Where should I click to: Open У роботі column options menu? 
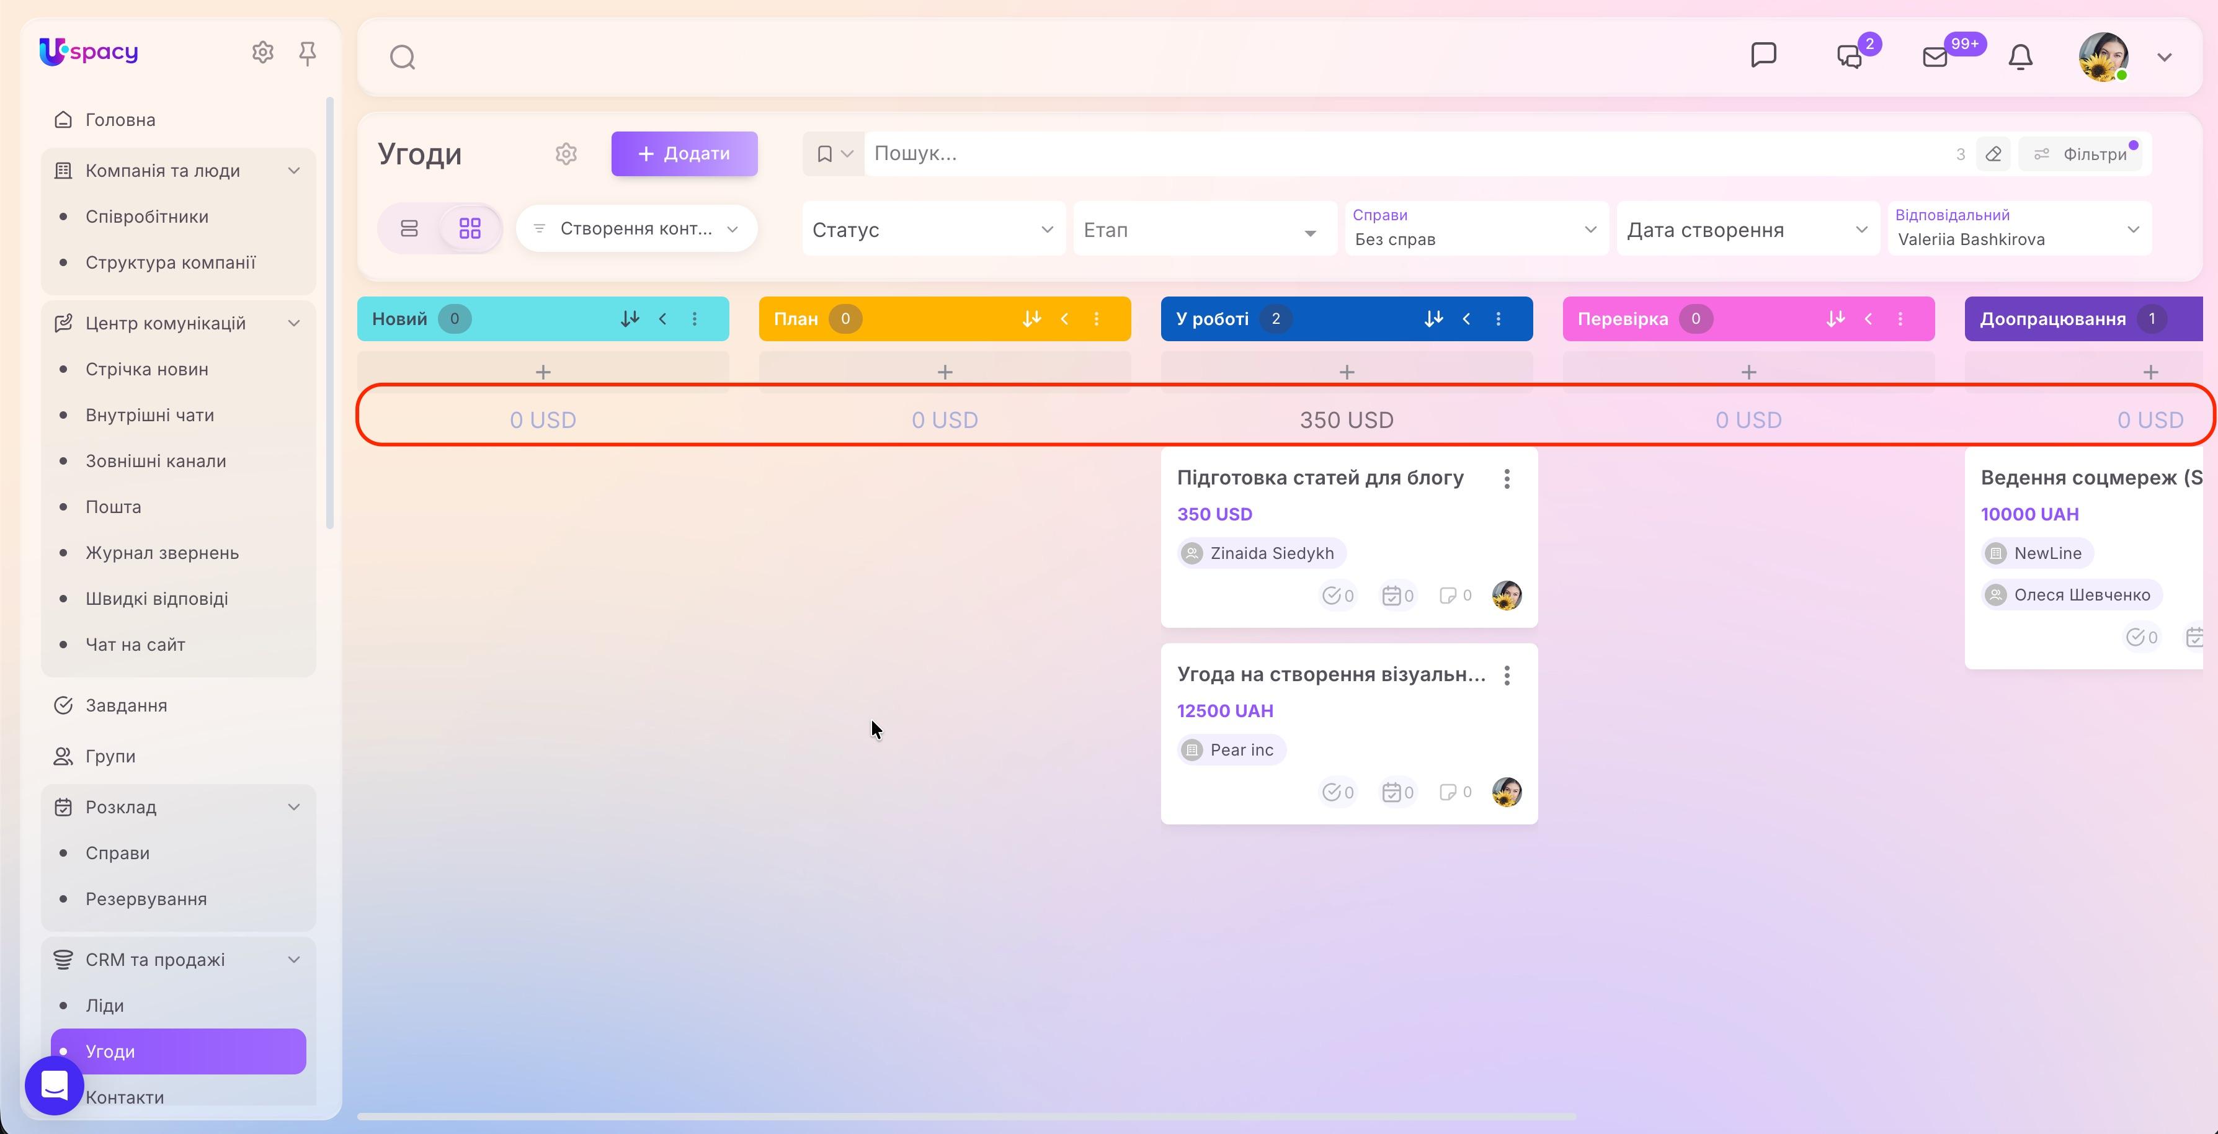(x=1498, y=319)
